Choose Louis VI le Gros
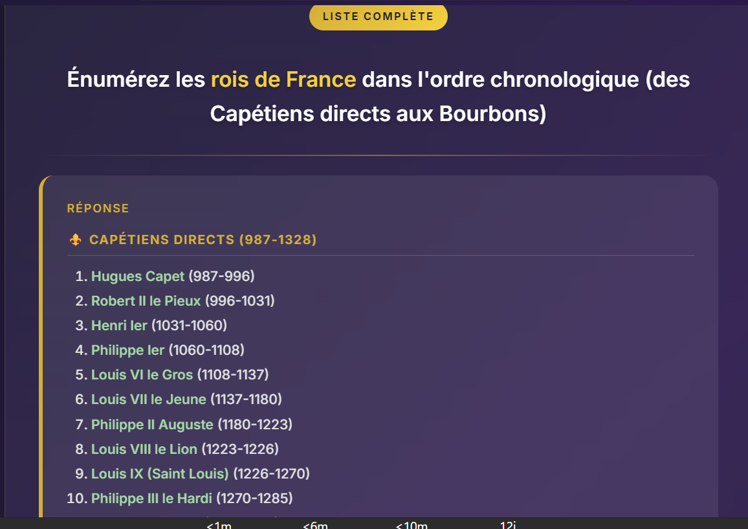Viewport: 748px width, 529px height. pyautogui.click(x=142, y=375)
